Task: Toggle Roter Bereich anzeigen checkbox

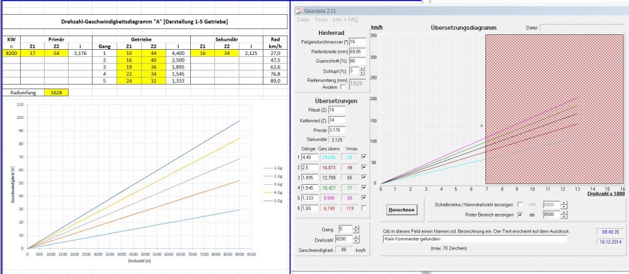Action: coord(521,215)
